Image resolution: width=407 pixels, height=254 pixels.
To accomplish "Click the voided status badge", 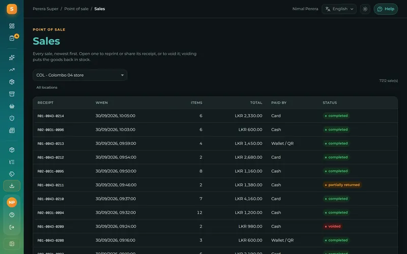I will [x=333, y=227].
